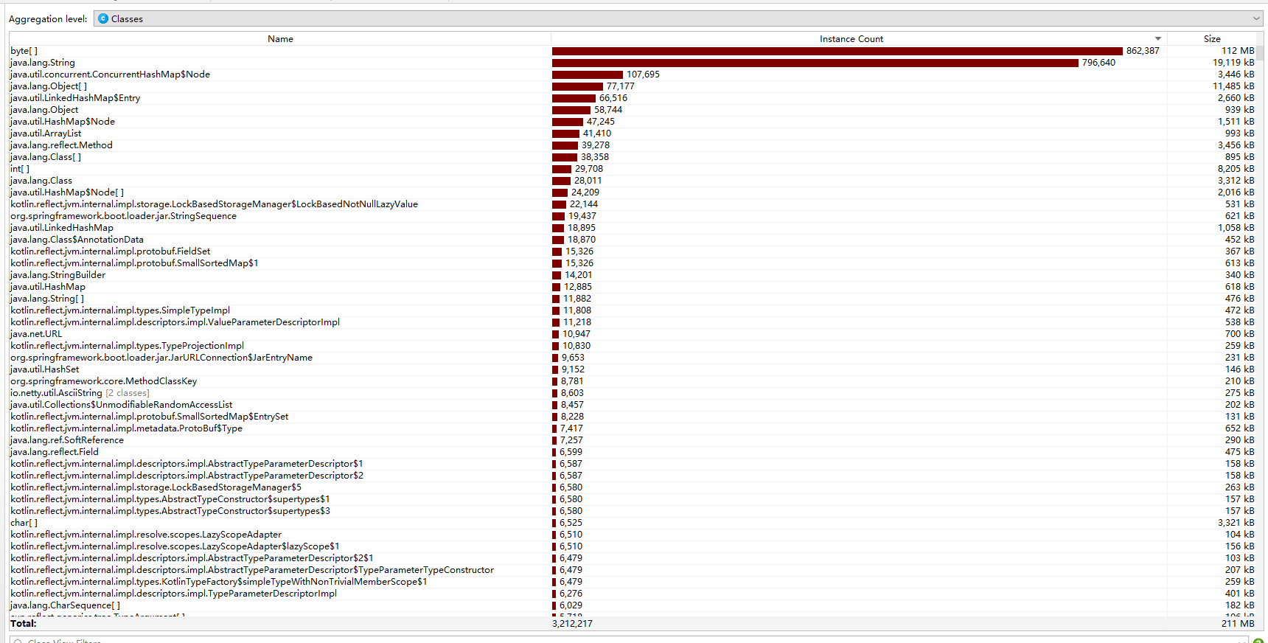Click the 862,387 instance count value

[x=1143, y=51]
